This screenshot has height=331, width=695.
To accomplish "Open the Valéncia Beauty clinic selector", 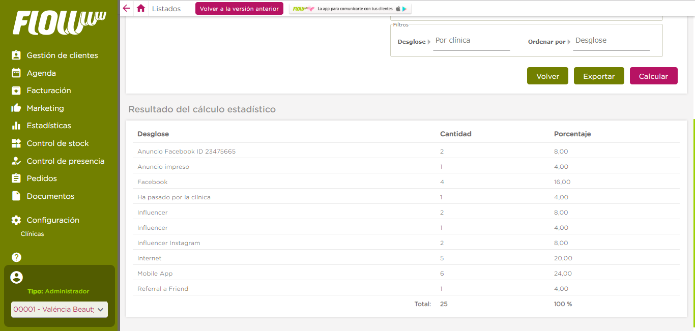I will [x=60, y=309].
